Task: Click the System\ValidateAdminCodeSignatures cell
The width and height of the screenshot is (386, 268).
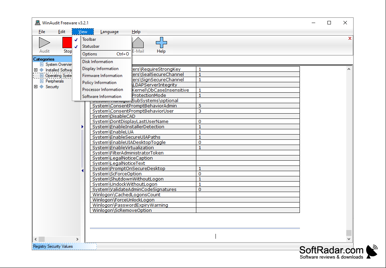Action: pyautogui.click(x=143, y=190)
